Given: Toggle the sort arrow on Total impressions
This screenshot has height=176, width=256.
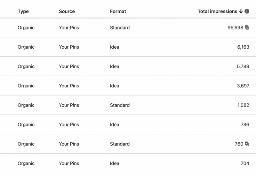Looking at the screenshot, I should coord(241,11).
